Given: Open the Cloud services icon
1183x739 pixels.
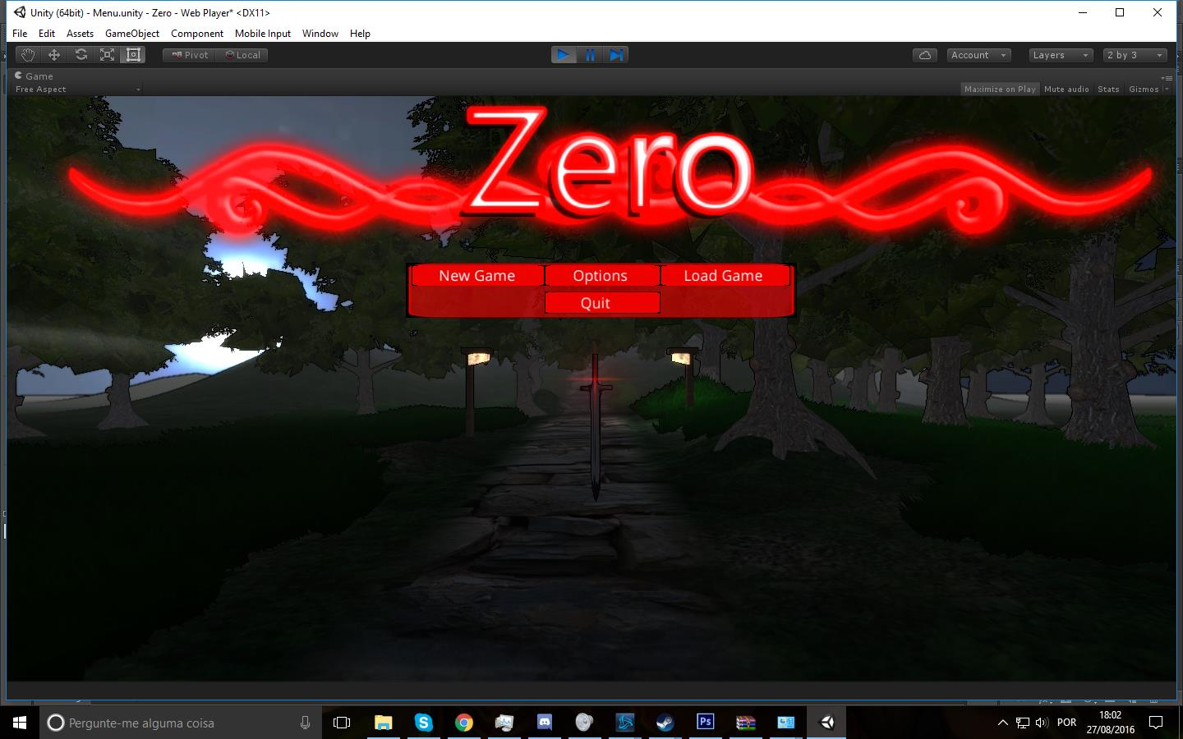Looking at the screenshot, I should pos(925,55).
